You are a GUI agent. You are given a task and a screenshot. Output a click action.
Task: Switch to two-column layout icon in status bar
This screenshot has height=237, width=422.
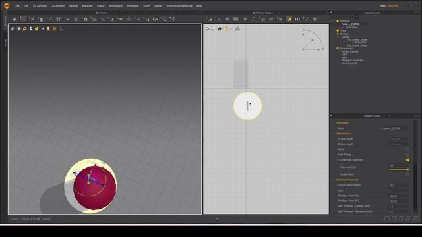(x=394, y=219)
